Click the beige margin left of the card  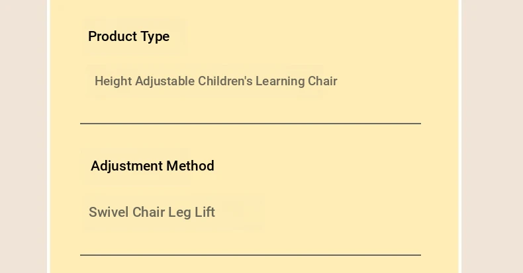(23, 136)
